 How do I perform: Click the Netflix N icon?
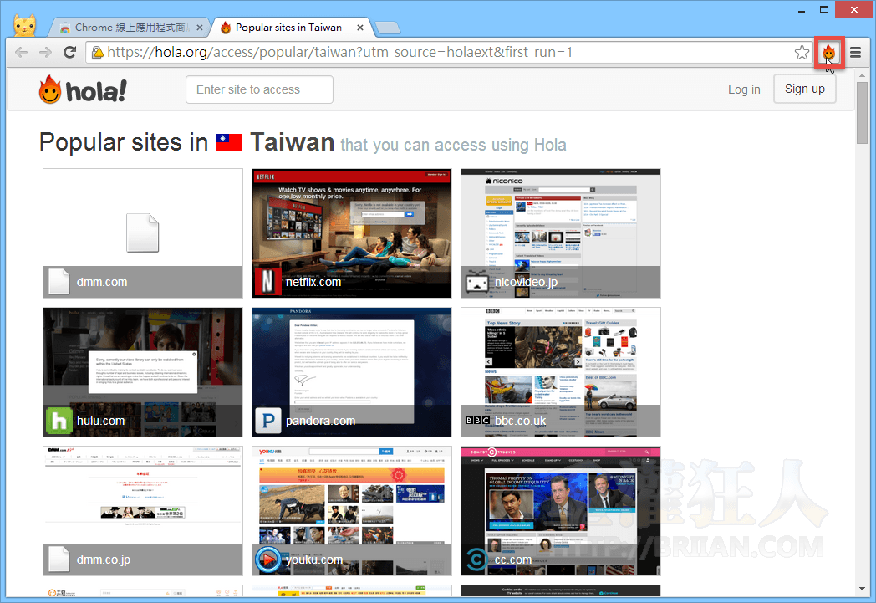[x=267, y=282]
